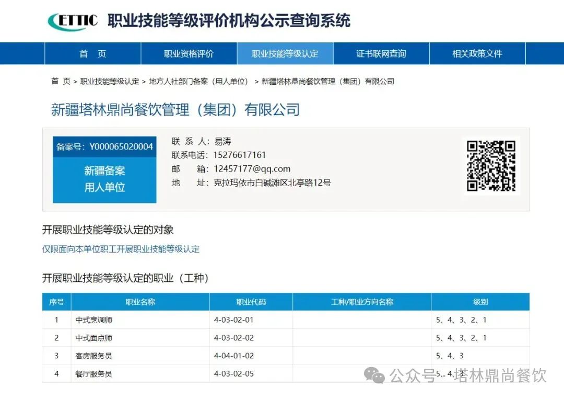Switch to 证书联网查询 tab
This screenshot has width=564, height=398.
coord(381,54)
